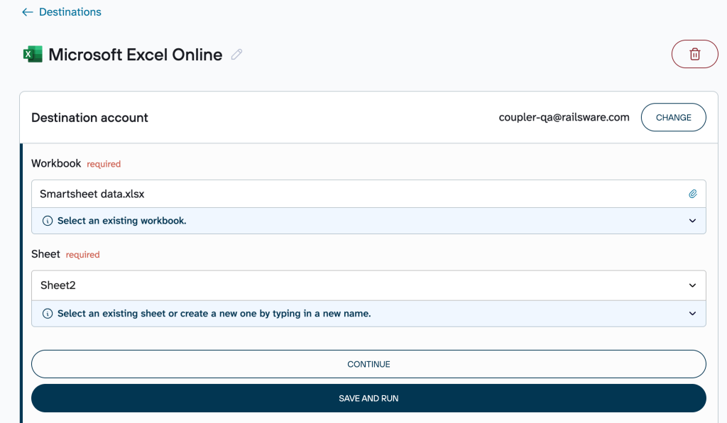Click the Smartsheet data.xlsx workbook field

(355, 194)
